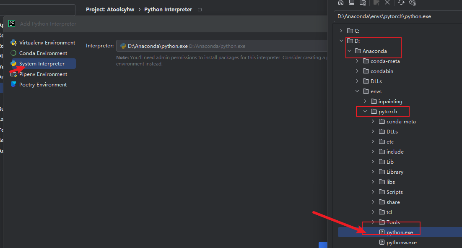Collapse the Anaconda folder

click(349, 51)
